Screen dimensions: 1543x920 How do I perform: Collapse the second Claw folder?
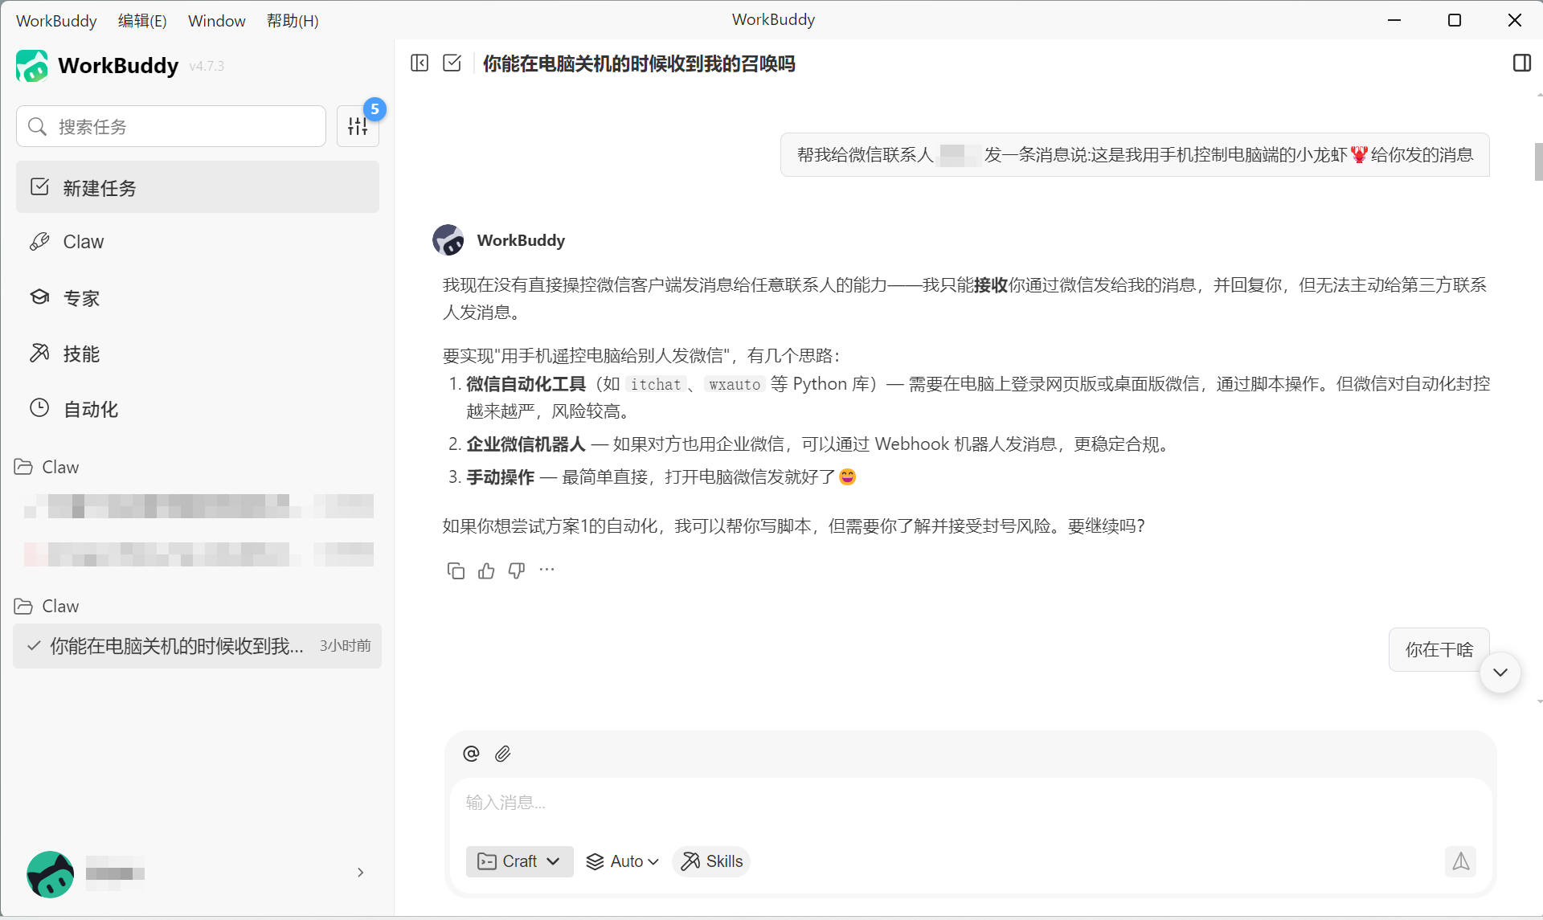pos(47,606)
